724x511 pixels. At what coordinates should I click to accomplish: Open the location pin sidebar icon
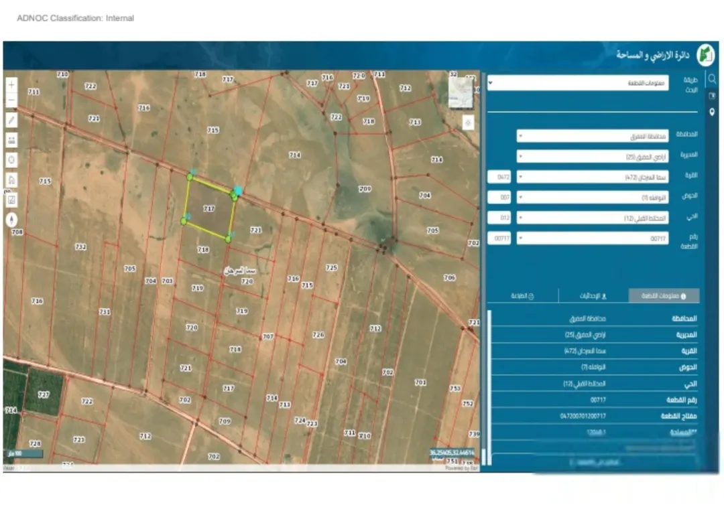(x=711, y=112)
